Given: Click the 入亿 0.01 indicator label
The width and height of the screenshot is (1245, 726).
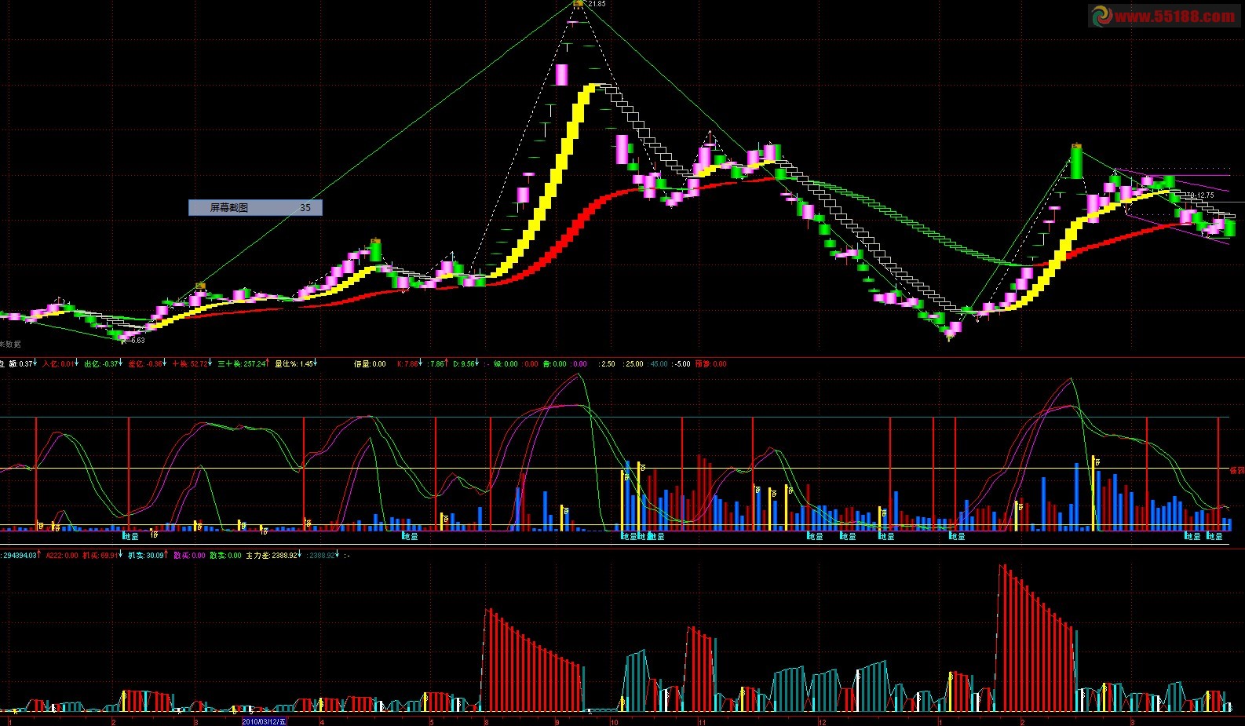Looking at the screenshot, I should (x=57, y=364).
